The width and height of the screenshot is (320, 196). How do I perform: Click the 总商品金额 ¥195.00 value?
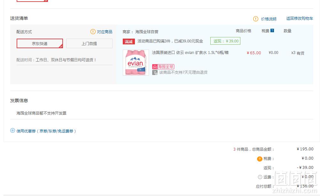click(x=305, y=149)
